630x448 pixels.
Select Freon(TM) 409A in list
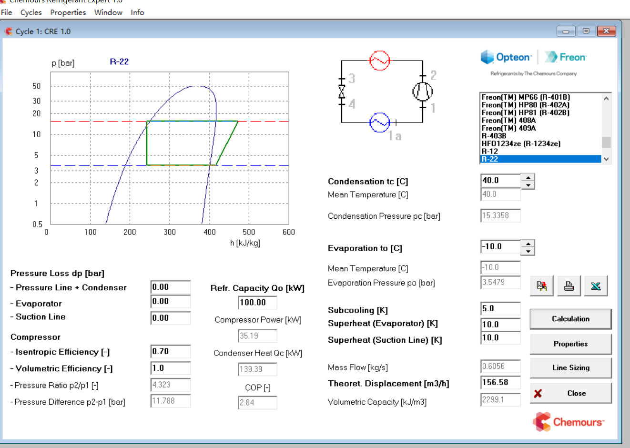[540, 128]
